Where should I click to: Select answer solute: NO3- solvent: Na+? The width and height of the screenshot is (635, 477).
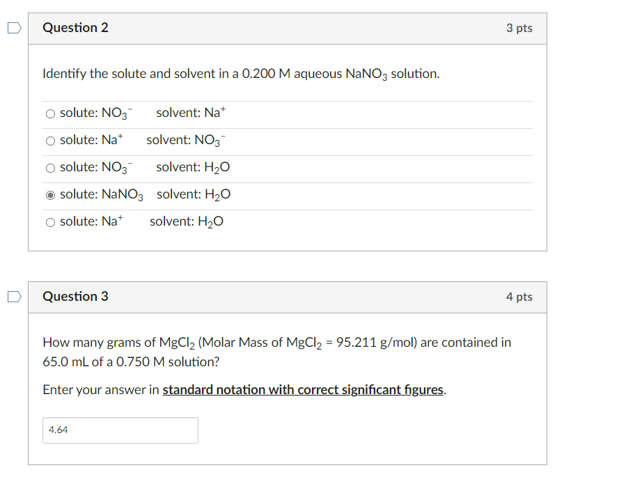pos(50,113)
